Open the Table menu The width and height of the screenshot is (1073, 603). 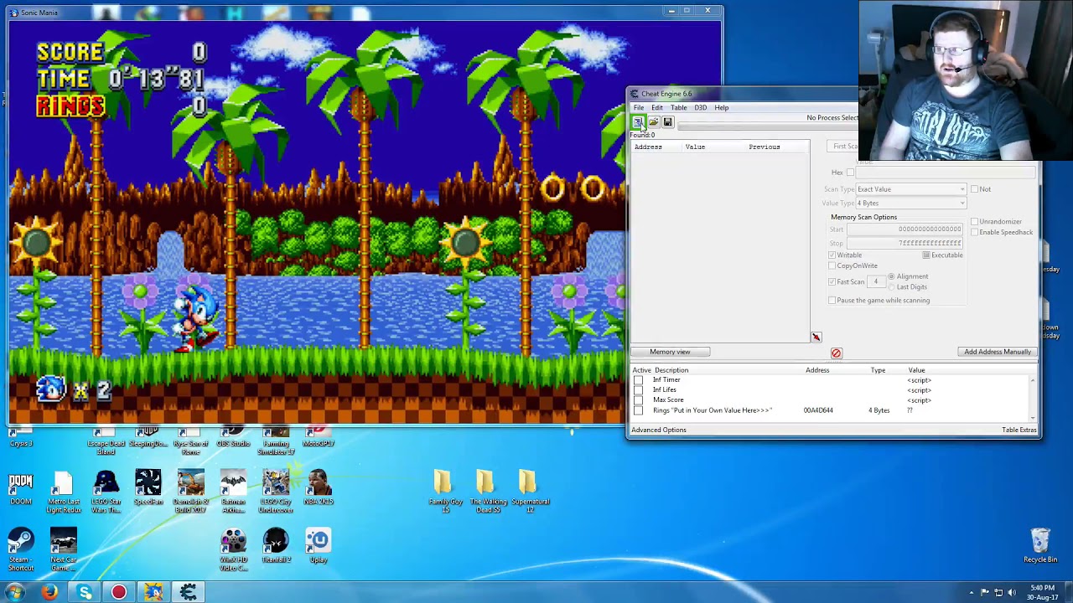pos(678,108)
